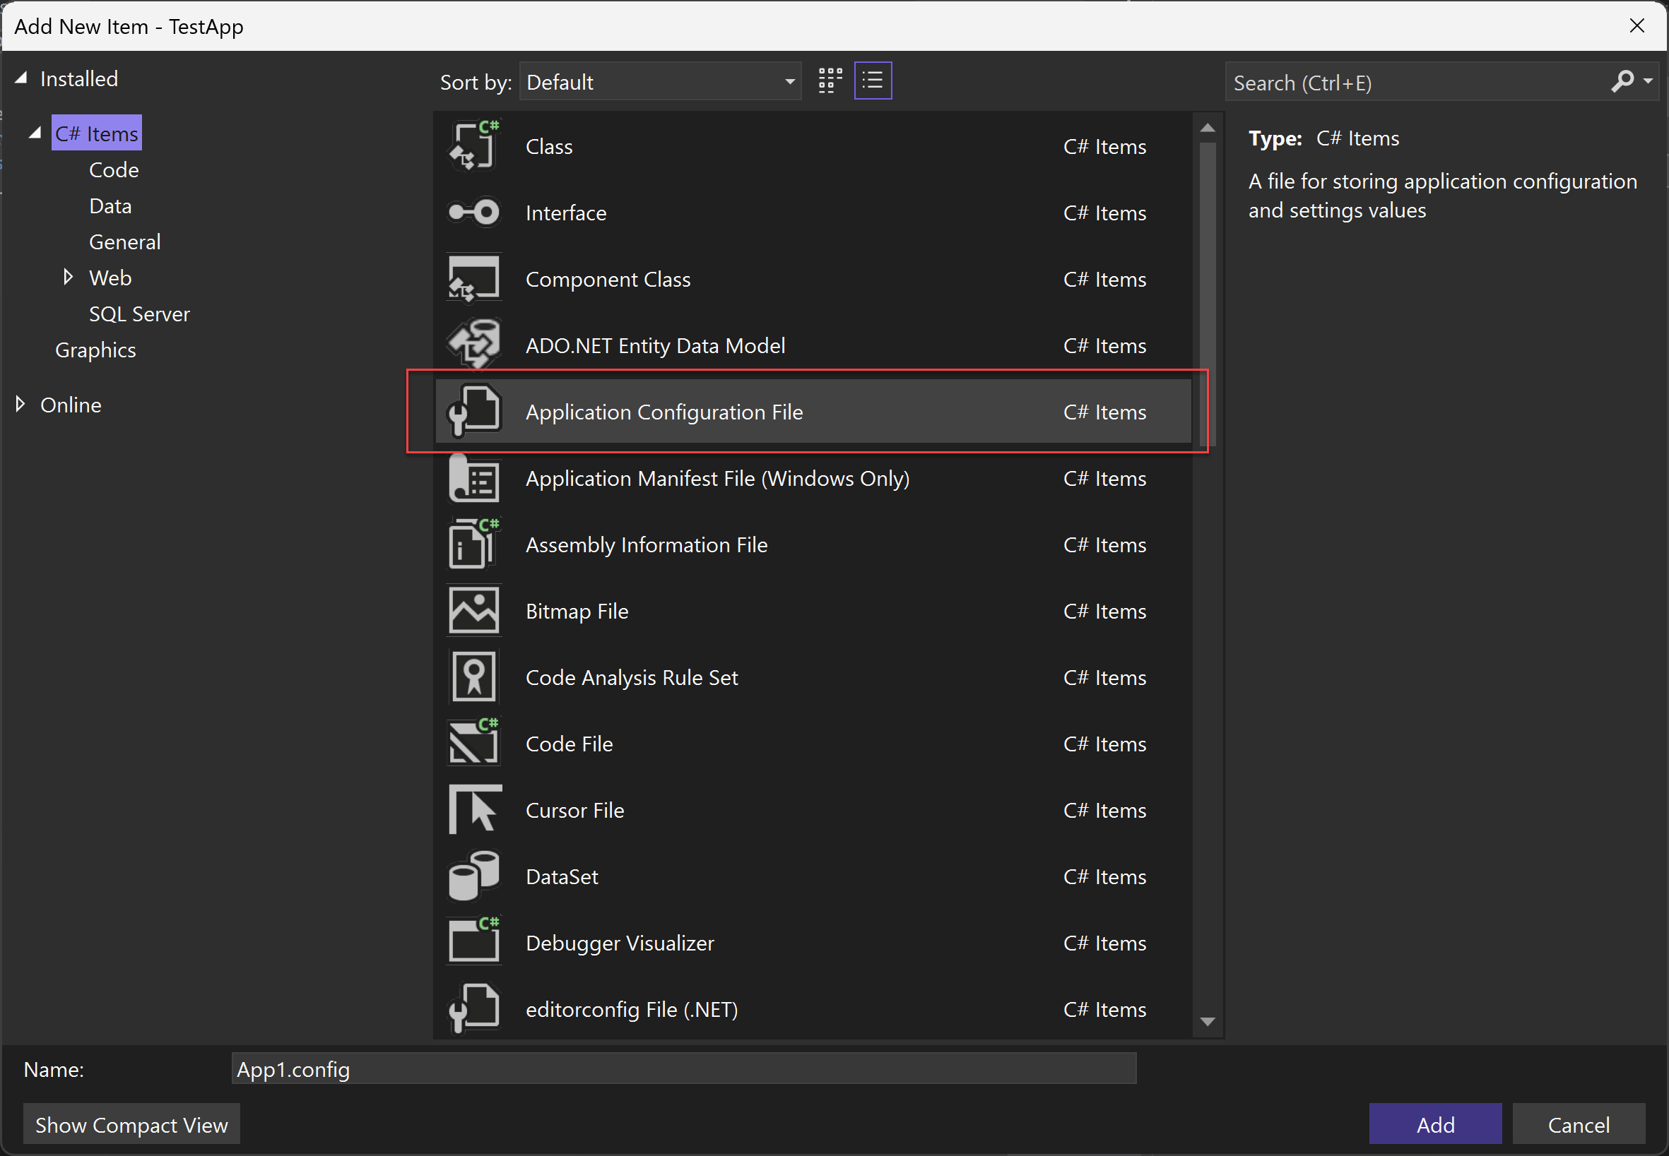Select the Interface item icon
Viewport: 1669px width, 1156px height.
coord(474,212)
